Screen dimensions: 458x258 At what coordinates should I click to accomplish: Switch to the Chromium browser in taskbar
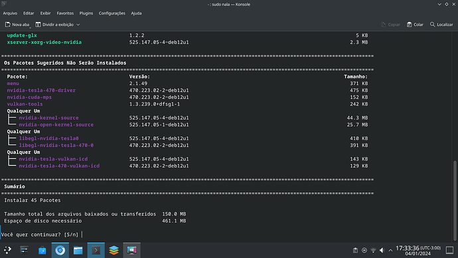[x=60, y=250]
